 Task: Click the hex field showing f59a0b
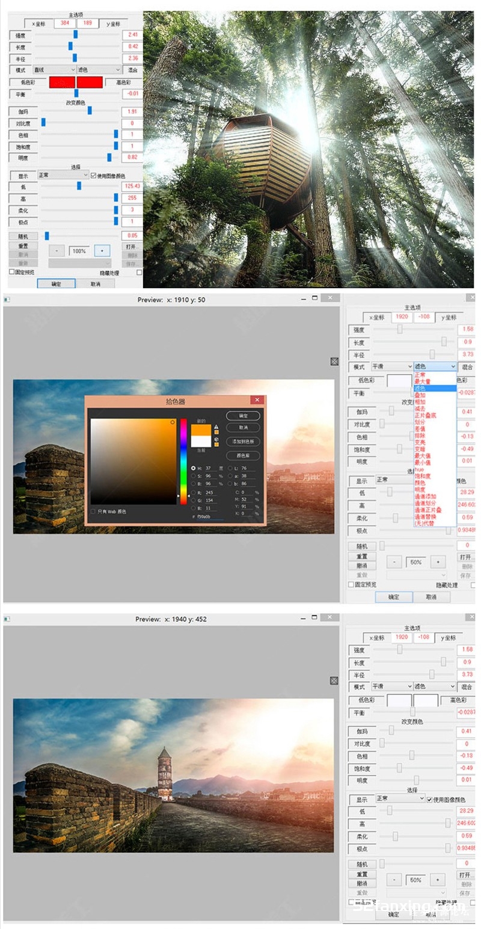210,517
